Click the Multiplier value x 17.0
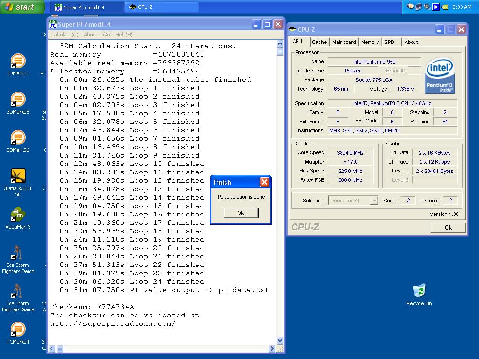This screenshot has height=359, width=479. (350, 162)
